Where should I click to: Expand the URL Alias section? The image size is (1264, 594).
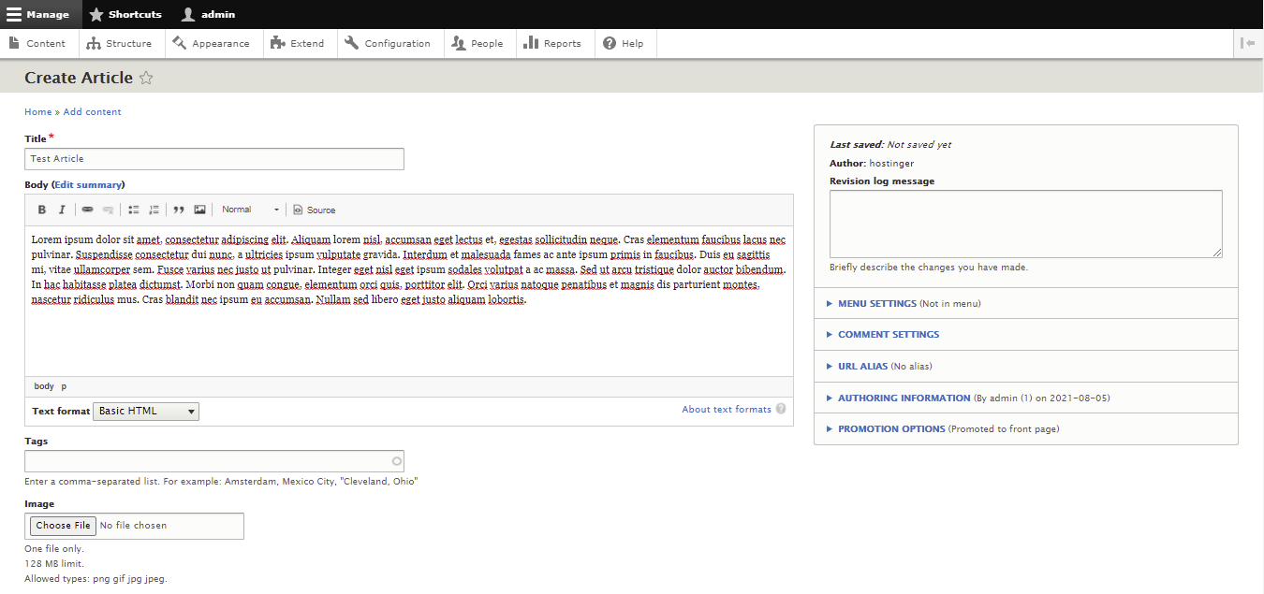click(x=862, y=367)
